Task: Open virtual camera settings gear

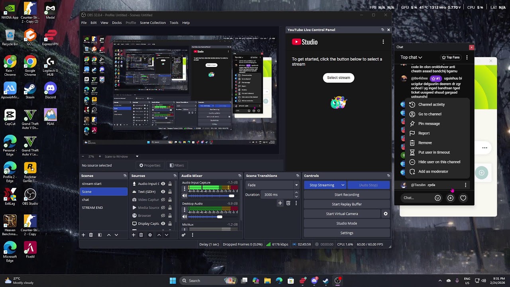Action: click(386, 214)
